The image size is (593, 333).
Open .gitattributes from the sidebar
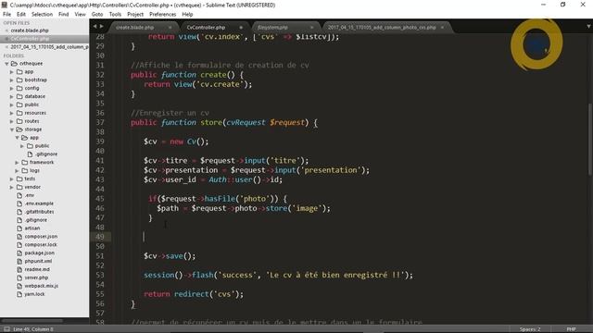(39, 212)
